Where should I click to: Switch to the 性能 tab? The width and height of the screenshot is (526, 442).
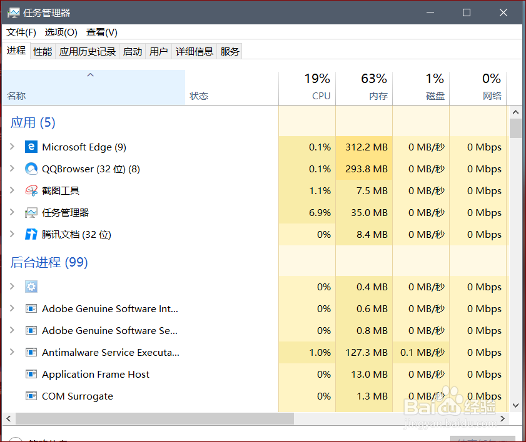point(43,52)
